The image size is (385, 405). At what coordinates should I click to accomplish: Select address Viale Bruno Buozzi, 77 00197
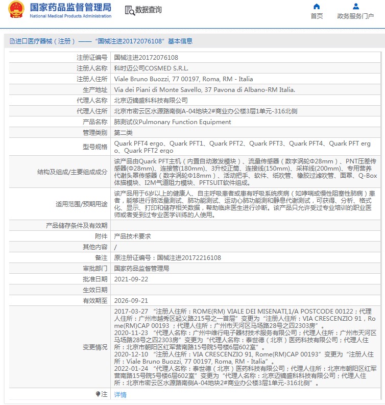pos(183,79)
